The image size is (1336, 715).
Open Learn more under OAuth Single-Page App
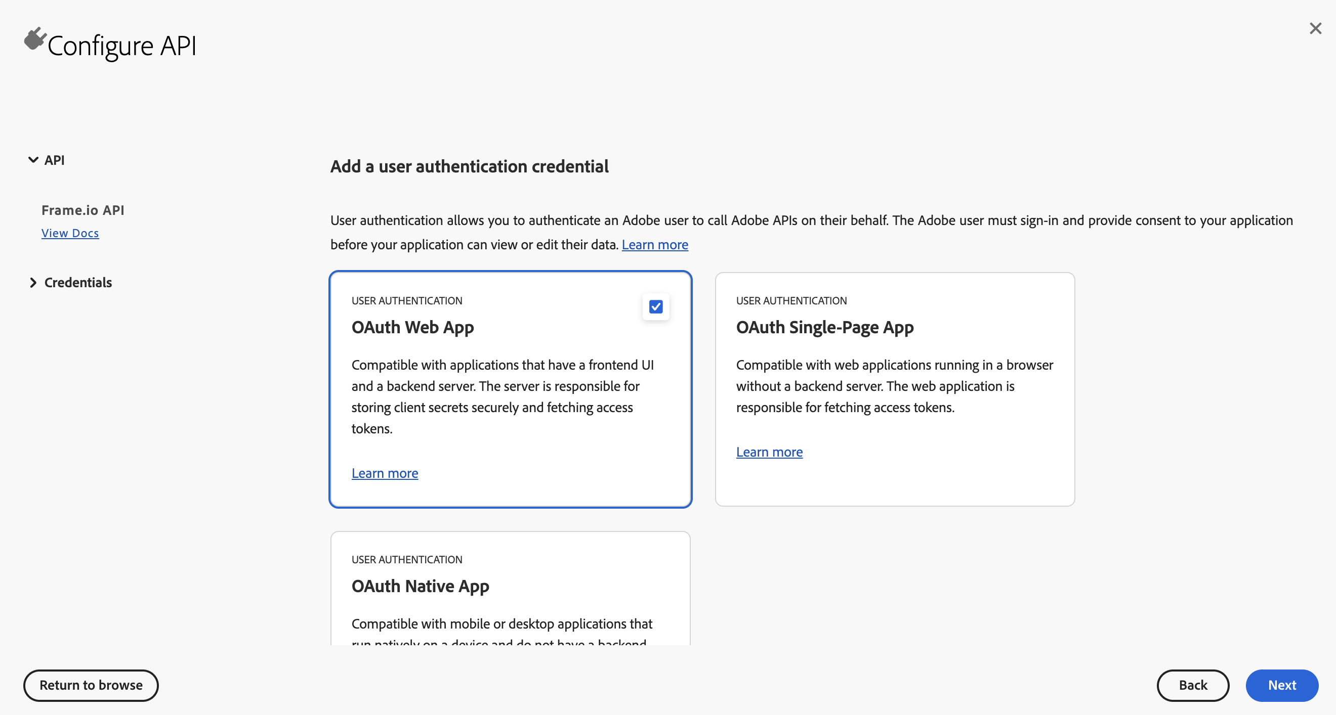[769, 452]
